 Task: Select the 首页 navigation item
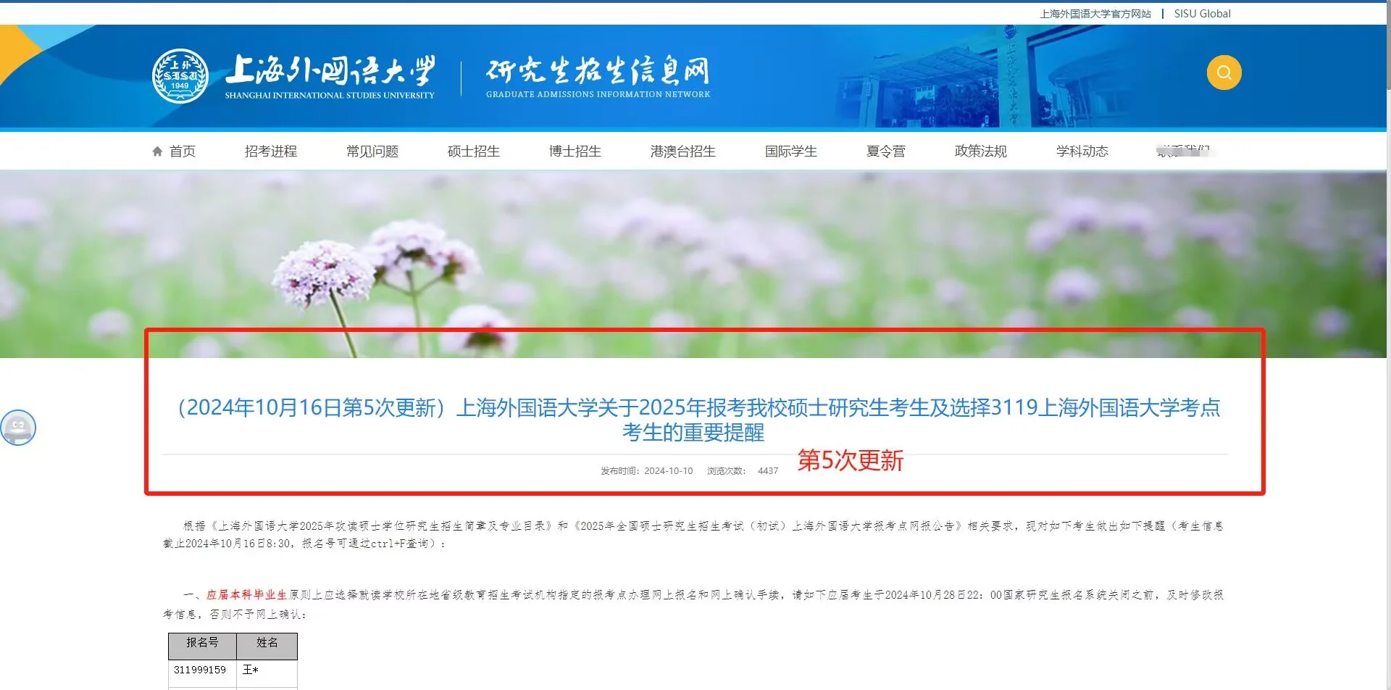tap(182, 151)
